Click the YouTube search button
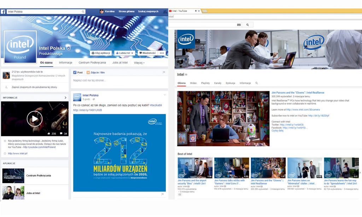 247,25
